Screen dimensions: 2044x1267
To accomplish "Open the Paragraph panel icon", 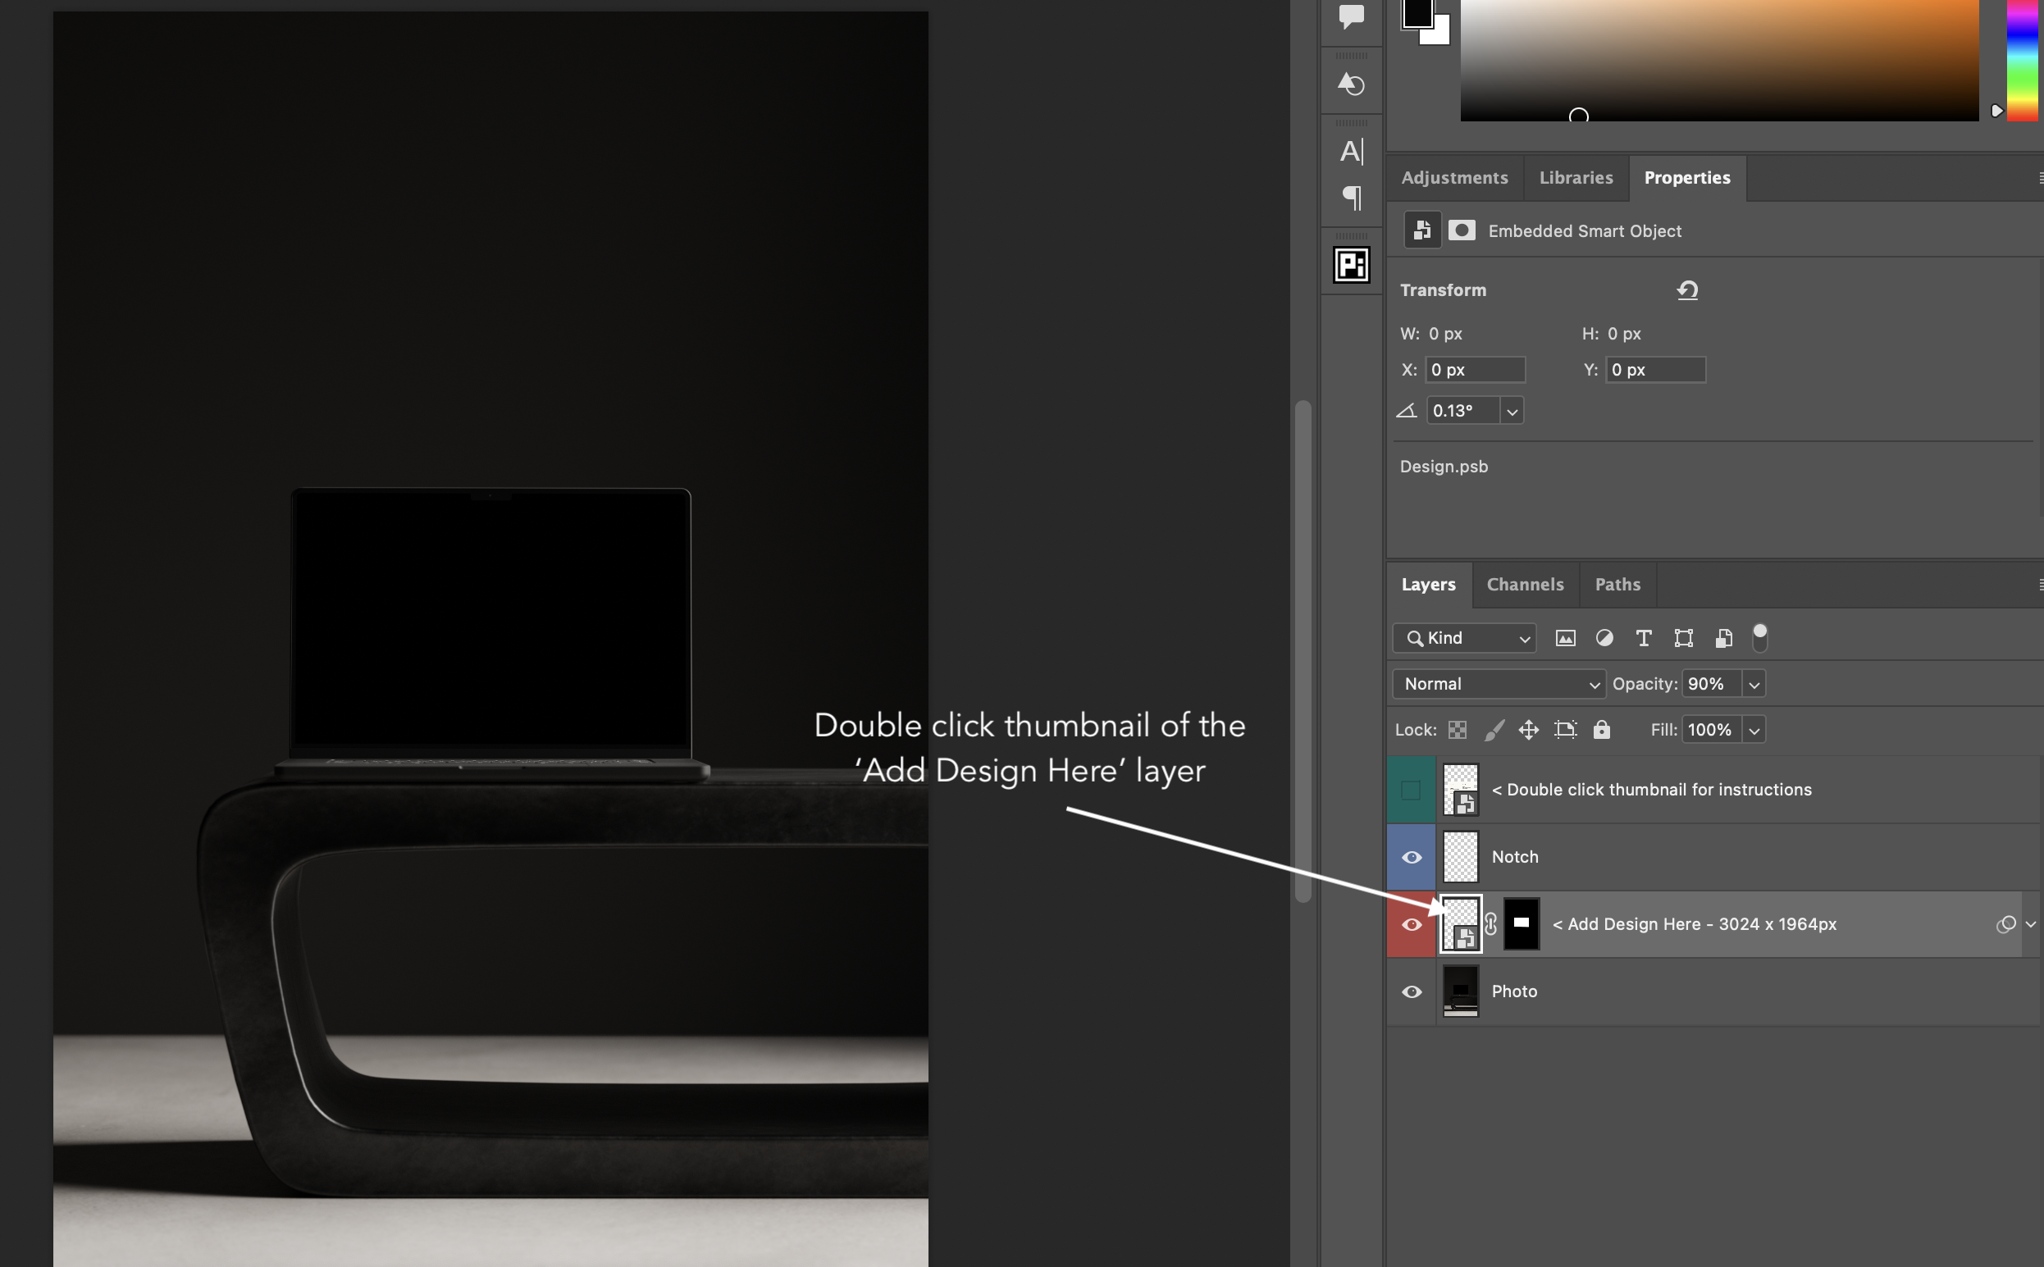I will tap(1351, 197).
